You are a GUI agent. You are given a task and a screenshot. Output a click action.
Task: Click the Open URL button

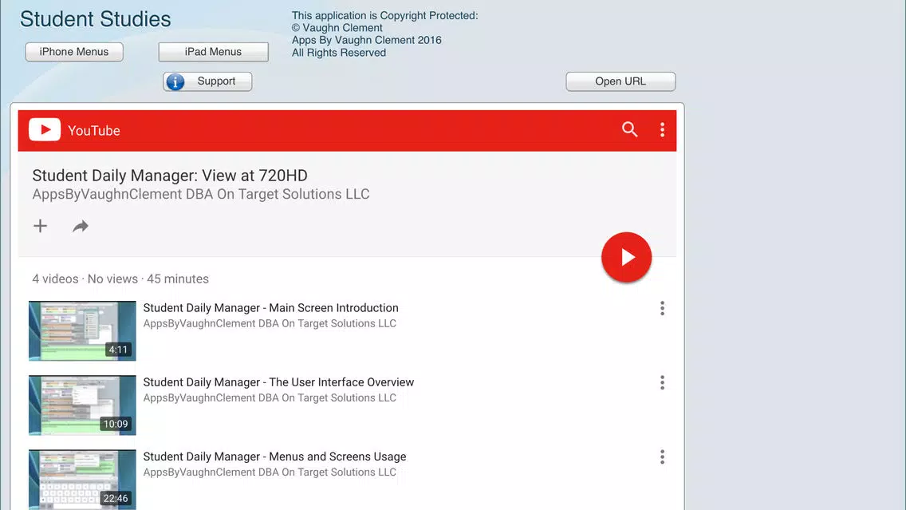tap(620, 81)
